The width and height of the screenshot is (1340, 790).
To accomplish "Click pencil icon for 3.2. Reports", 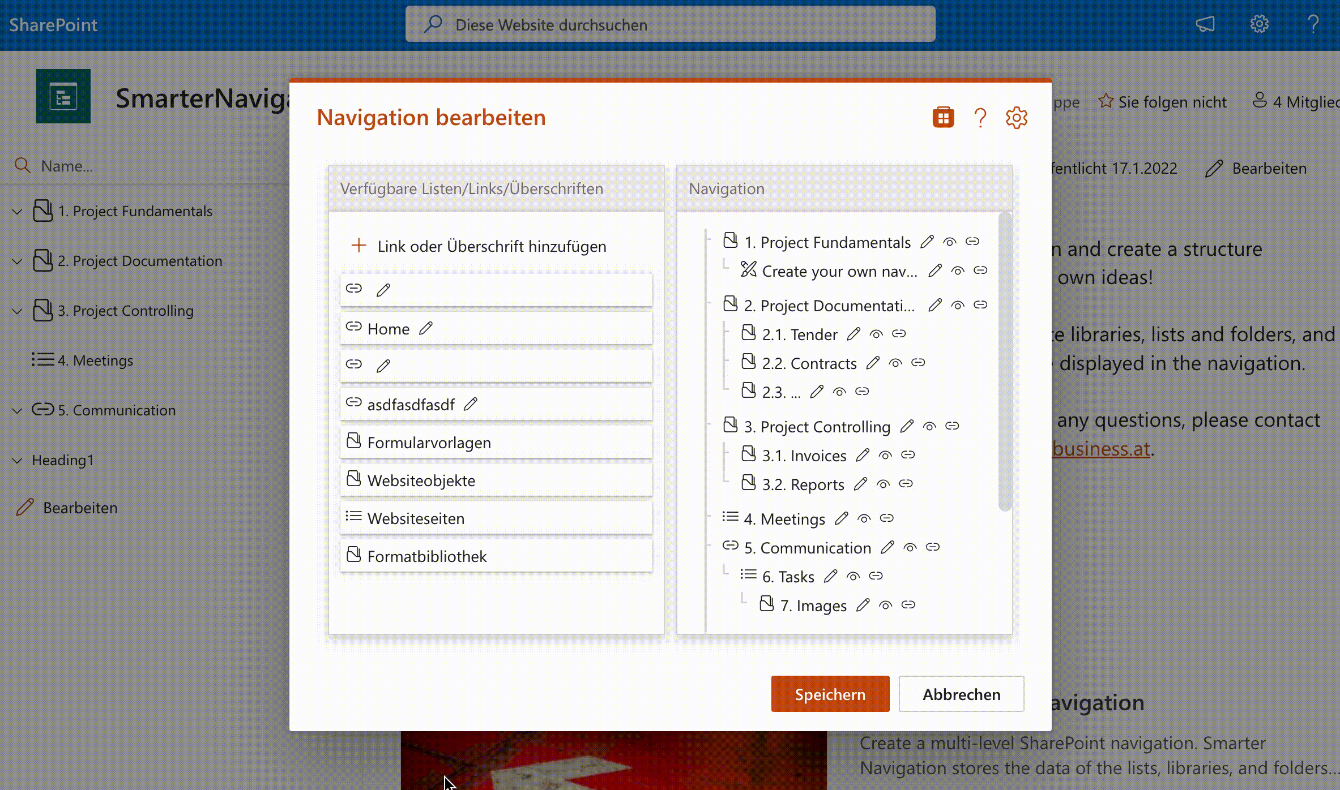I will [860, 484].
